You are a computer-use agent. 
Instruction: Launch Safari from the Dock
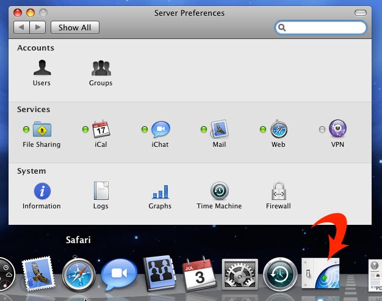click(79, 274)
